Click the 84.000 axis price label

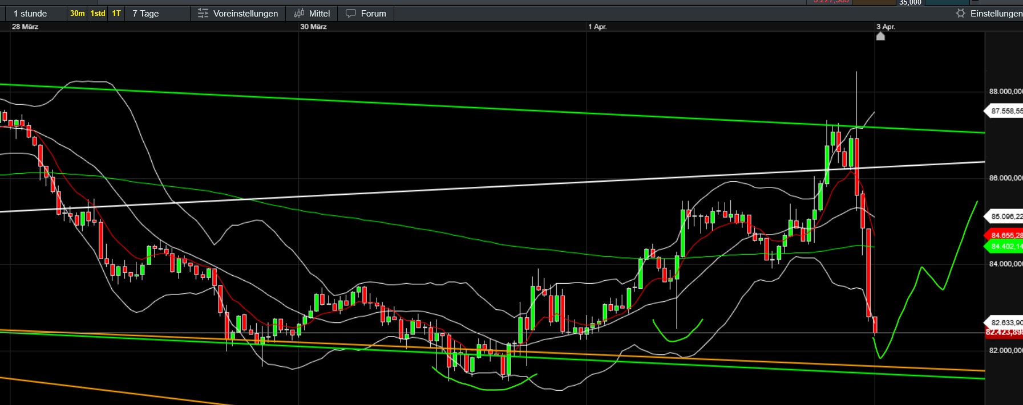click(1005, 264)
